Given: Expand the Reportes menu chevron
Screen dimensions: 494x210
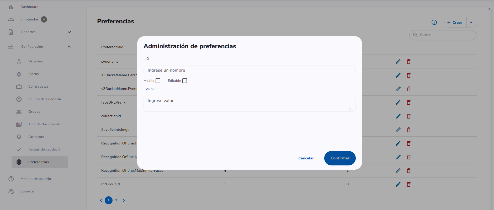Looking at the screenshot, I should point(69,32).
